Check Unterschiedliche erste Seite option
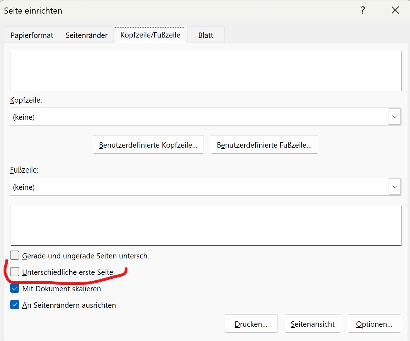The image size is (410, 341). pos(15,272)
